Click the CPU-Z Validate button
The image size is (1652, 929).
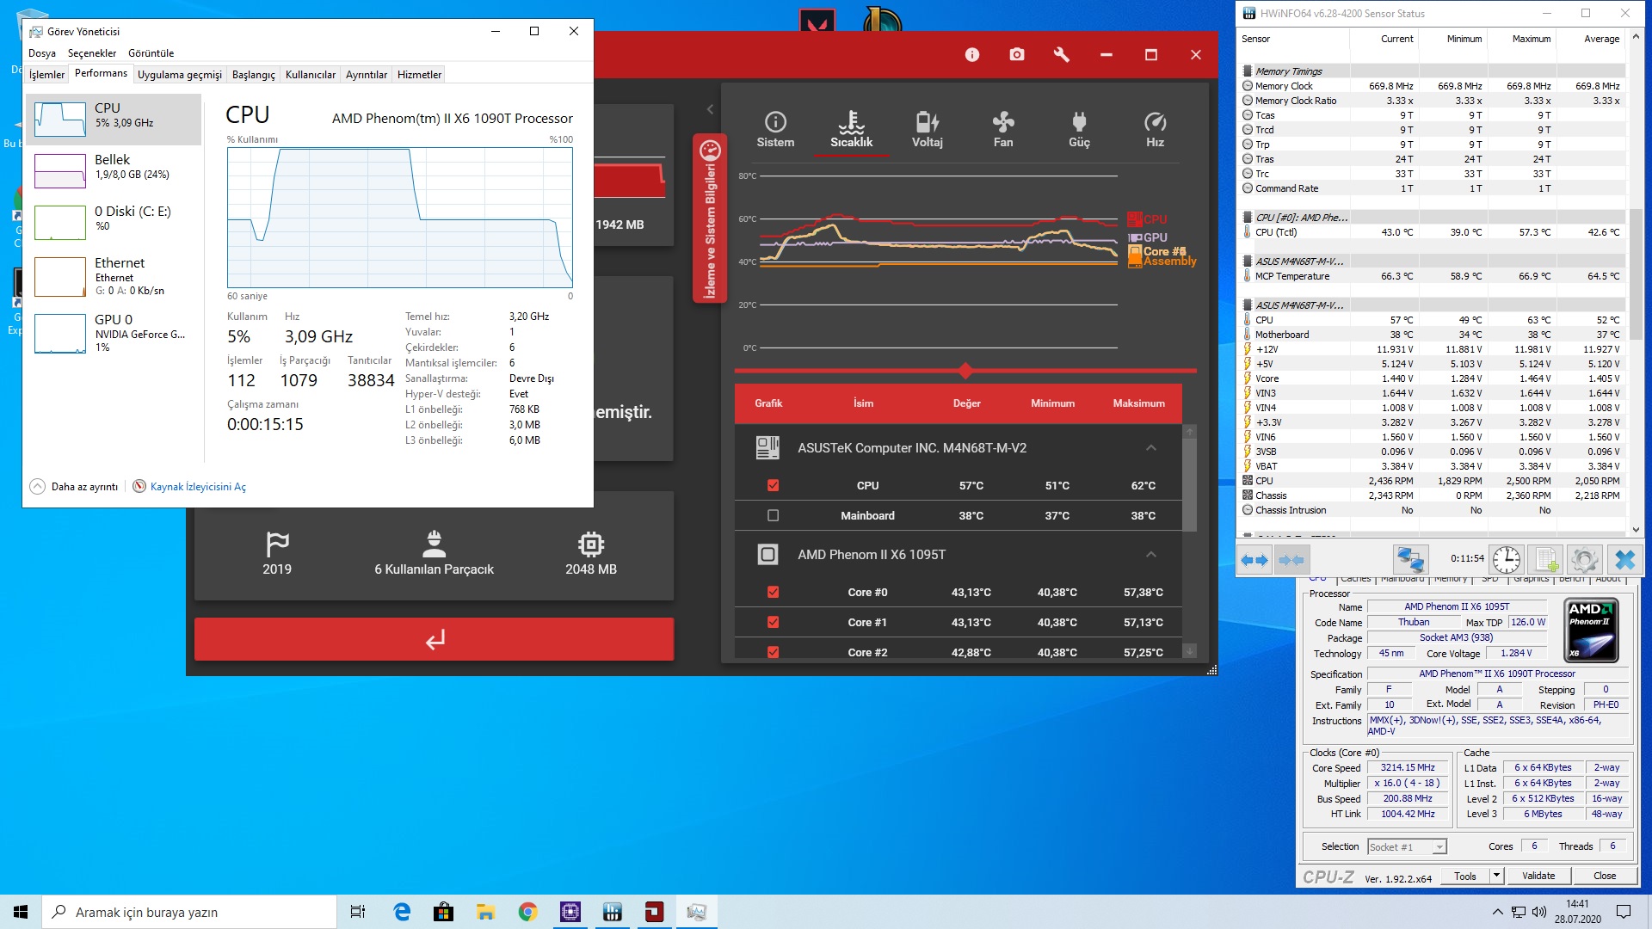click(1538, 876)
